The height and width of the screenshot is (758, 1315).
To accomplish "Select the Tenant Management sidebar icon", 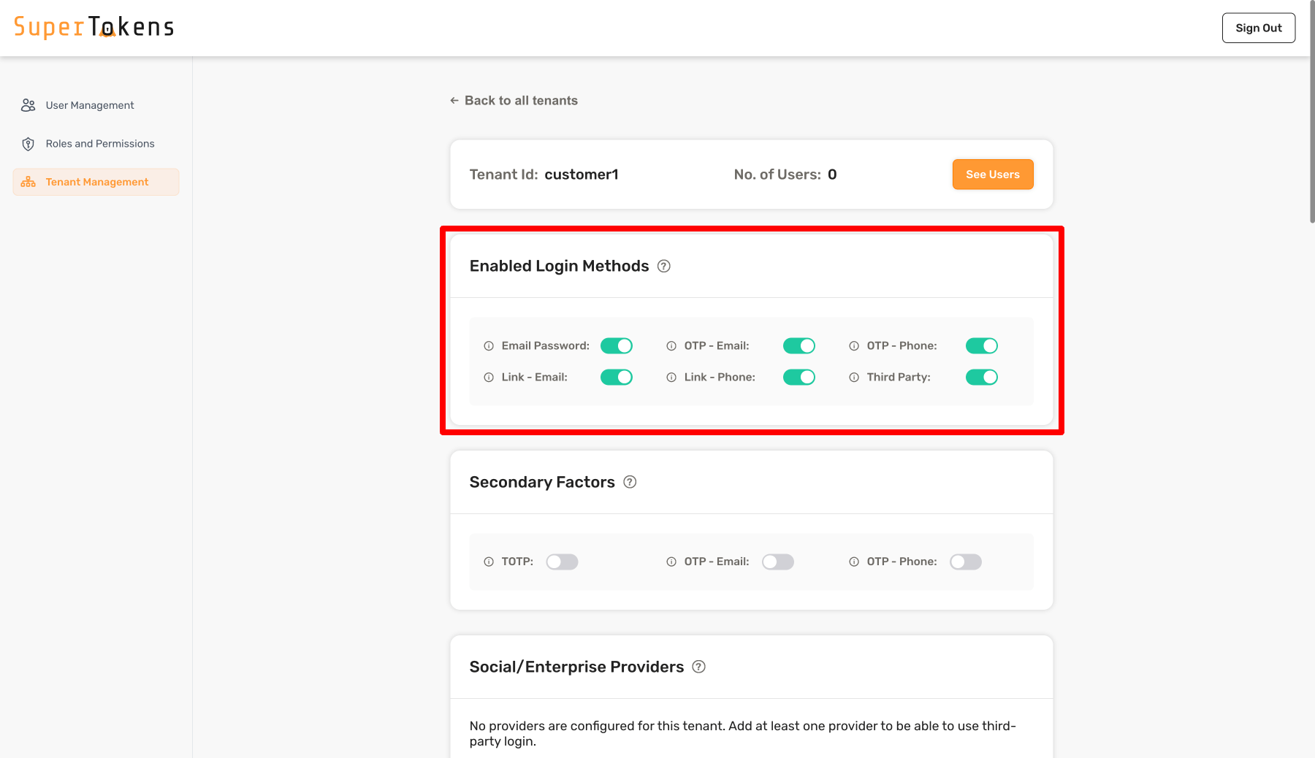I will (28, 182).
